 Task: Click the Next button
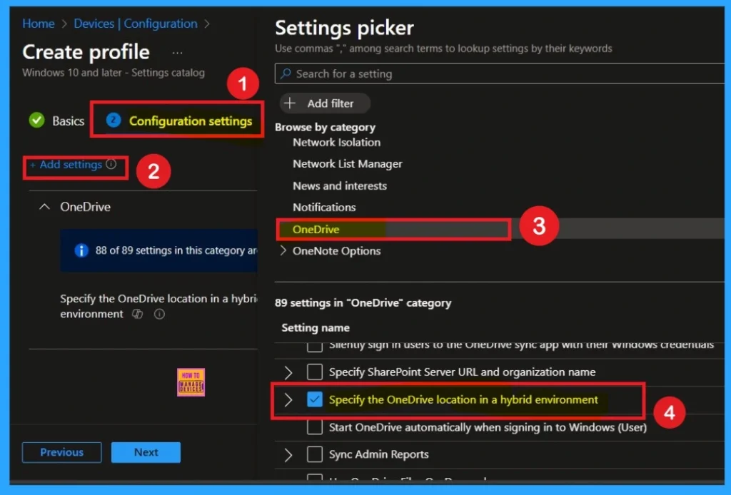pyautogui.click(x=146, y=452)
